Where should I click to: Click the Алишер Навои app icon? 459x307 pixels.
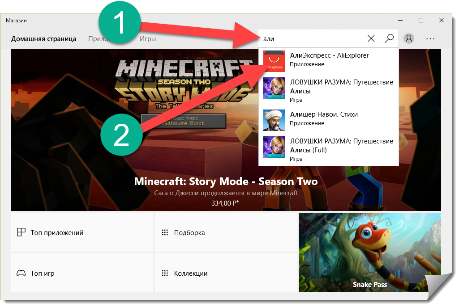274,119
